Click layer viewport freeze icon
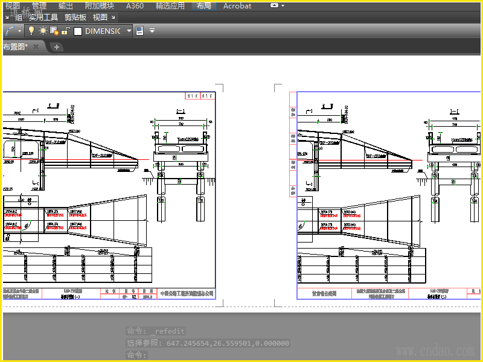Screen dimensions: 483x362 54,31
